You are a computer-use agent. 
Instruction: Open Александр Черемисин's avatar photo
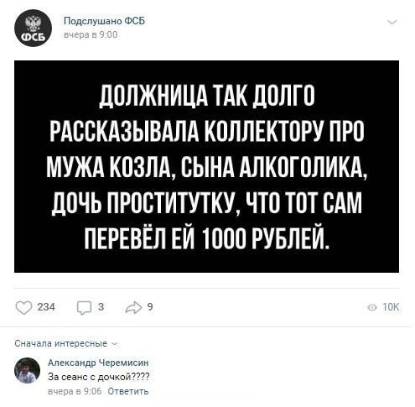[27, 370]
